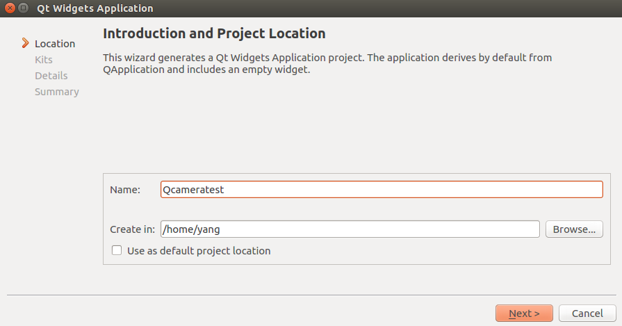Click the 'Create in:' field label
The image size is (622, 326).
tap(132, 229)
